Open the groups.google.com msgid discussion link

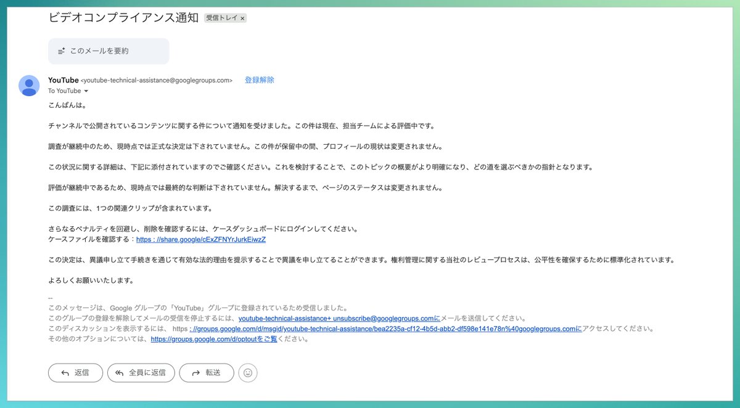385,328
